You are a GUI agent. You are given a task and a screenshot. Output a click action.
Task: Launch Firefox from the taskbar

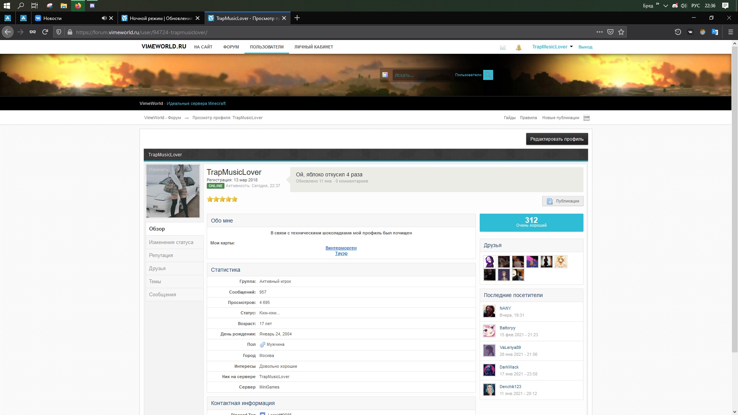pos(78,5)
